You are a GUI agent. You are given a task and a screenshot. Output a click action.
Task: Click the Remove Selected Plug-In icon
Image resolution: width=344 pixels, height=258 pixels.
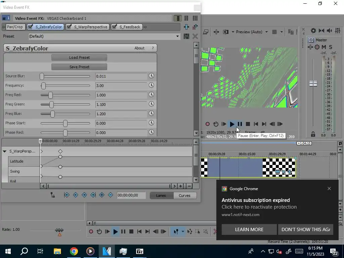[195, 27]
